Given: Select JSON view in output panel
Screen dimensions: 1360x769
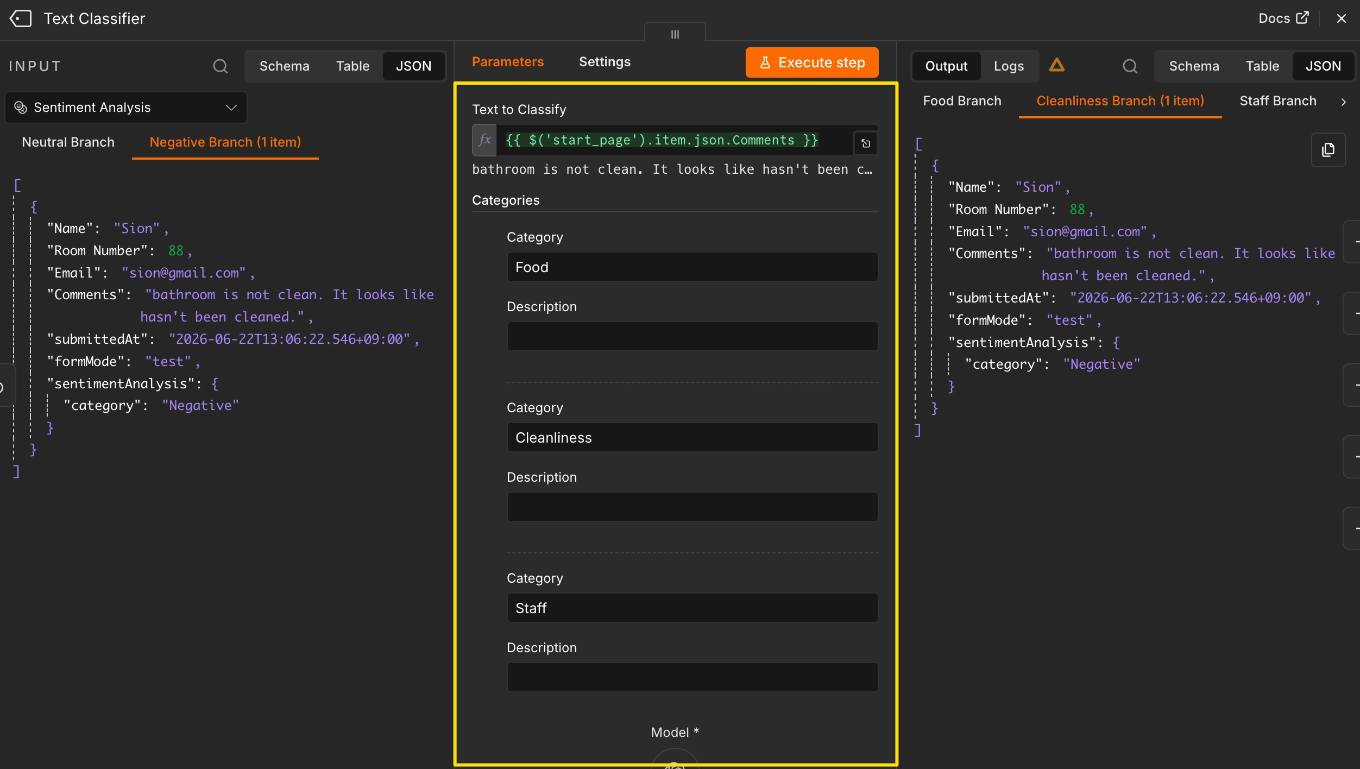Looking at the screenshot, I should click(1323, 66).
